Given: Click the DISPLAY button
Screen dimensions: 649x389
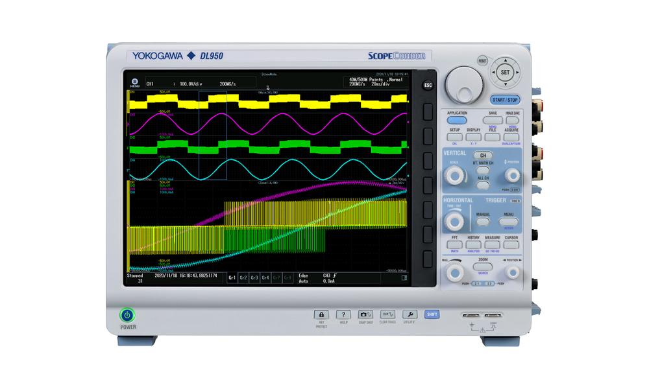Looking at the screenshot, I should click(473, 137).
